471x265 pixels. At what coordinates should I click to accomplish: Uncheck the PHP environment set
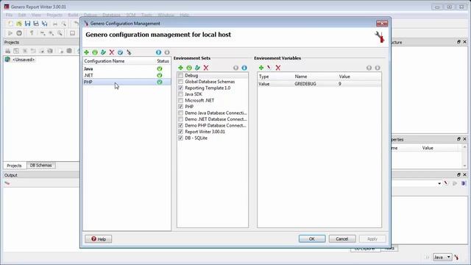pyautogui.click(x=180, y=107)
